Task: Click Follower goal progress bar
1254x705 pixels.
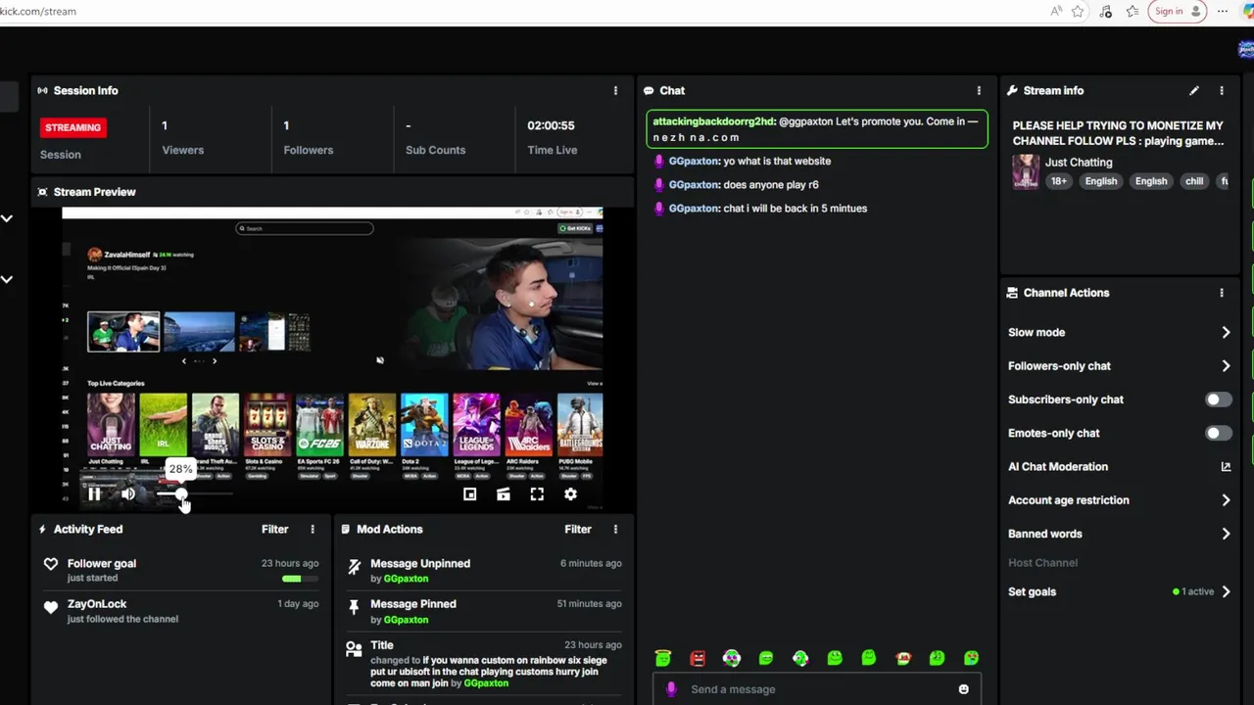Action: click(x=300, y=579)
